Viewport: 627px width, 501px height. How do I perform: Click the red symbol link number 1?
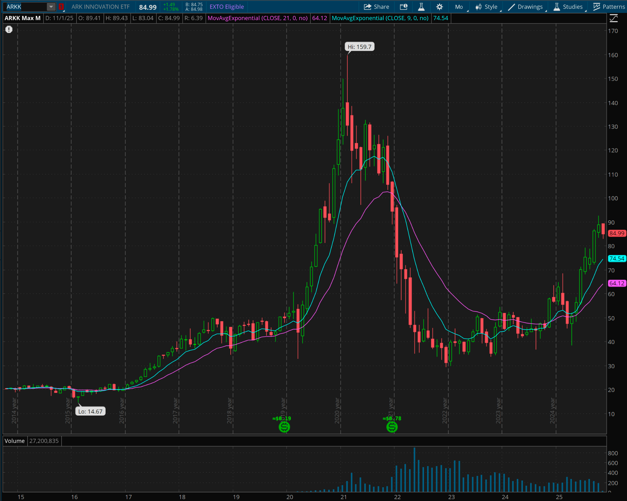point(61,7)
